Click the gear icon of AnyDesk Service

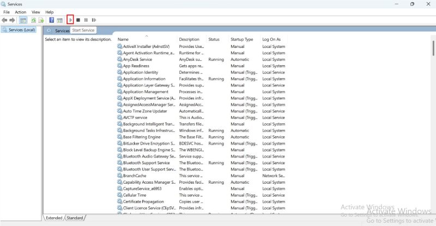click(119, 59)
